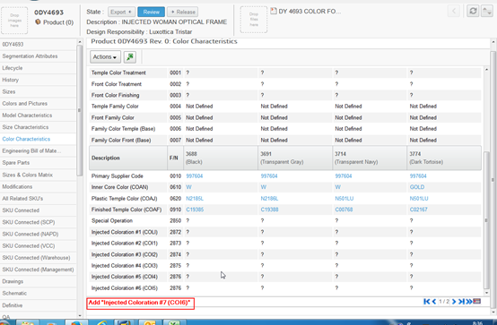Screen dimensions: 497x325
Task: Click the Temple Color Treatment row label
Action: (118, 73)
